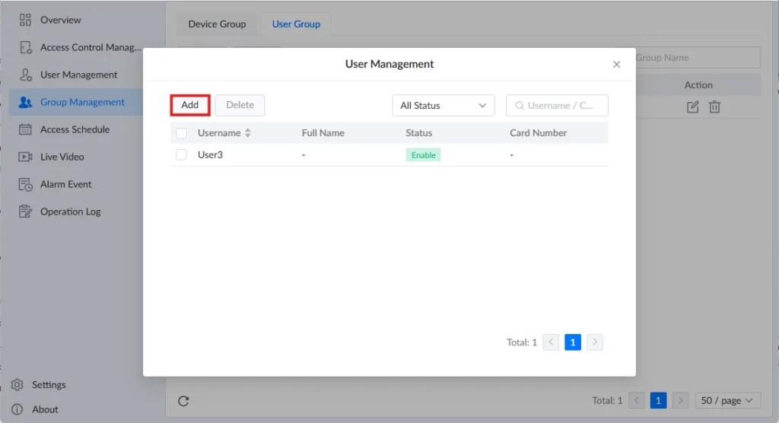Image resolution: width=779 pixels, height=423 pixels.
Task: Select page 1 in dialog pagination
Action: click(573, 342)
